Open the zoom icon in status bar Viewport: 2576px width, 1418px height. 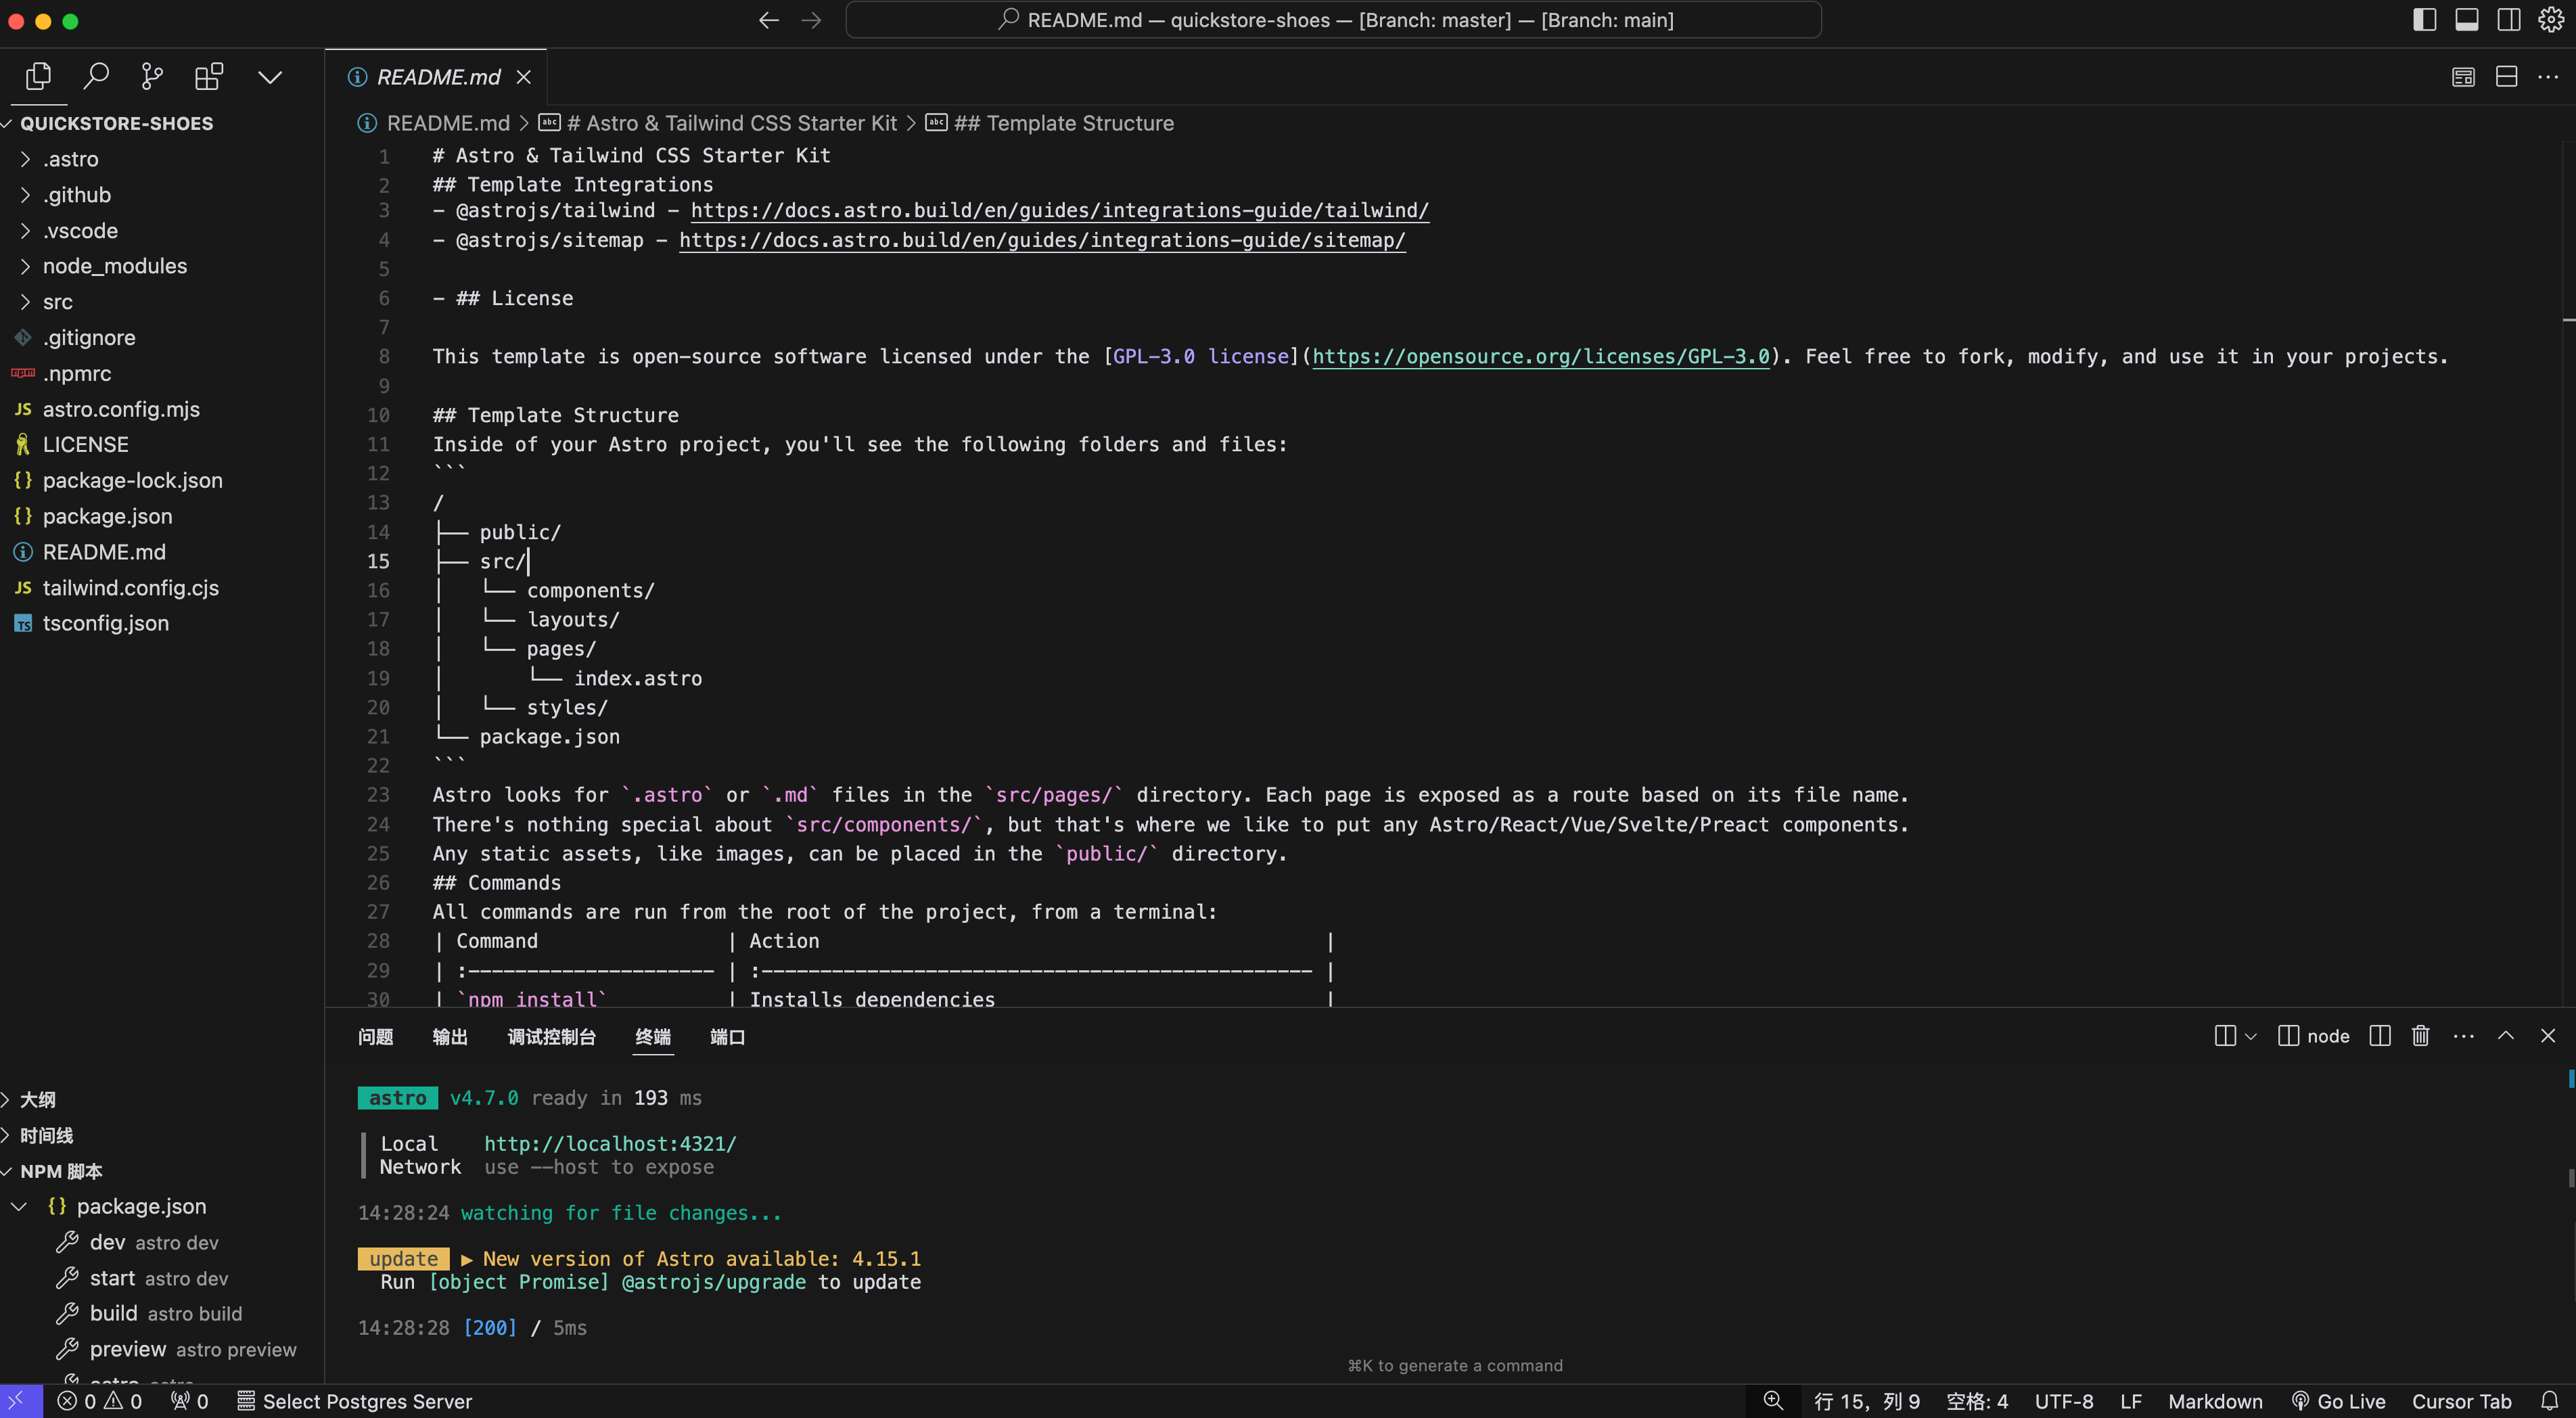[x=1772, y=1402]
